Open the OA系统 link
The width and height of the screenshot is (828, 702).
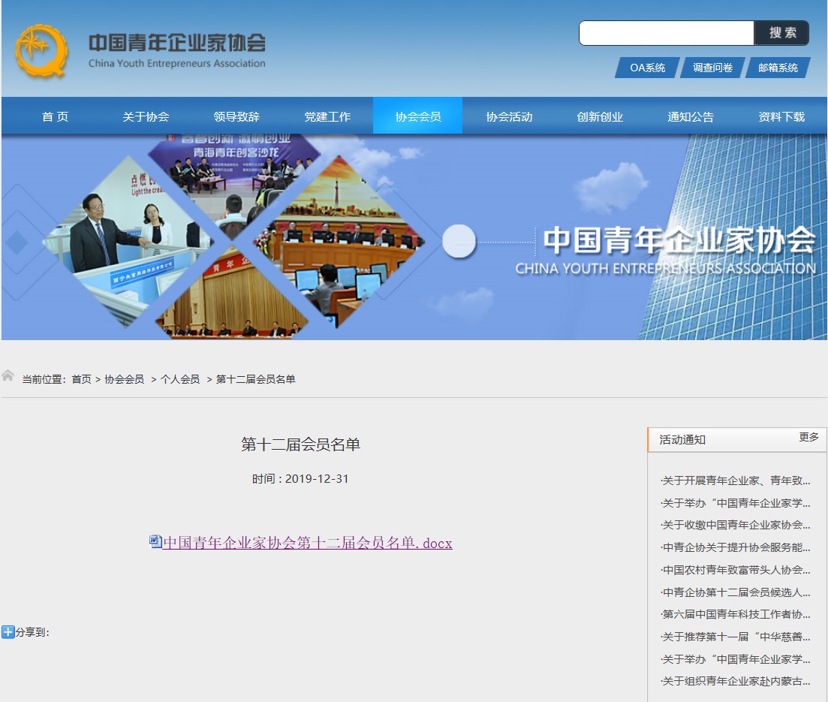pyautogui.click(x=647, y=68)
